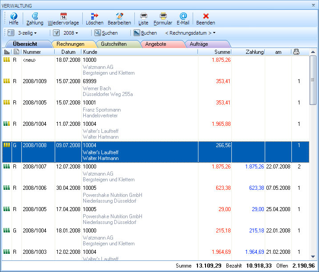Click sum 29,00 in red

coord(225,209)
